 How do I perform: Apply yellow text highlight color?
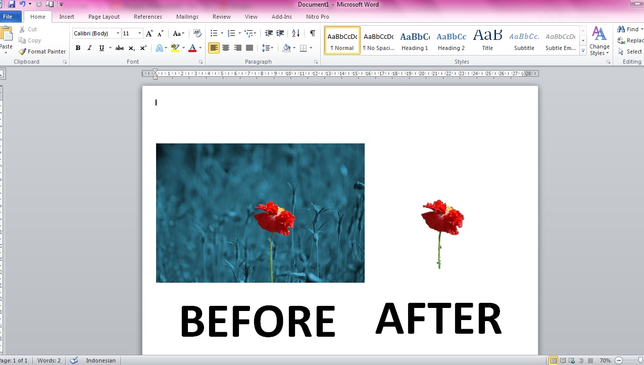coord(175,48)
